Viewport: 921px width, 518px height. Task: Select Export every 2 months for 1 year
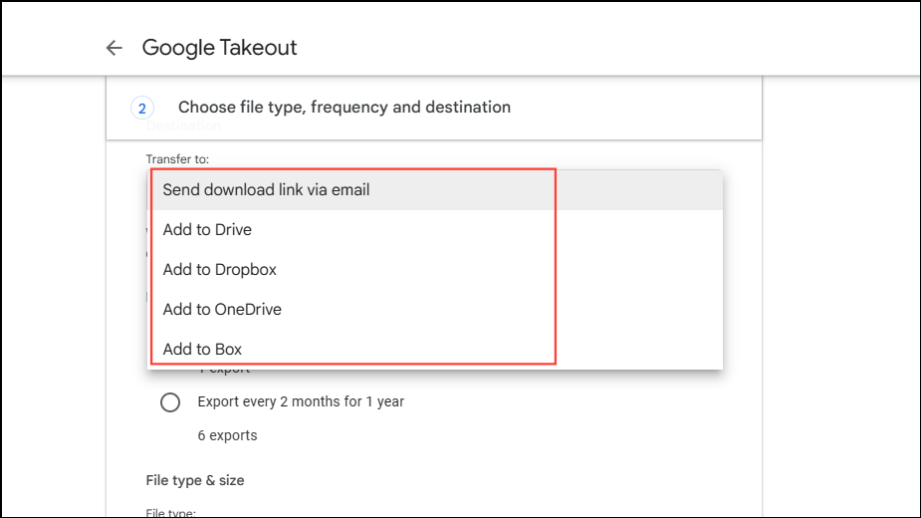point(170,402)
